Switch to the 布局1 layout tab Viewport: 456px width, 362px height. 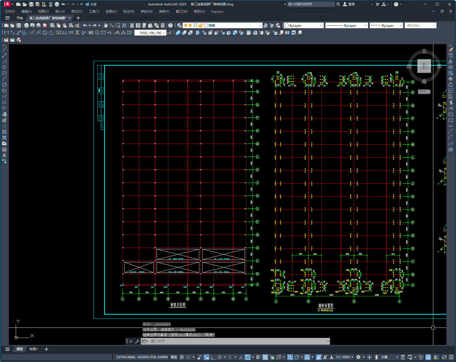click(x=33, y=349)
